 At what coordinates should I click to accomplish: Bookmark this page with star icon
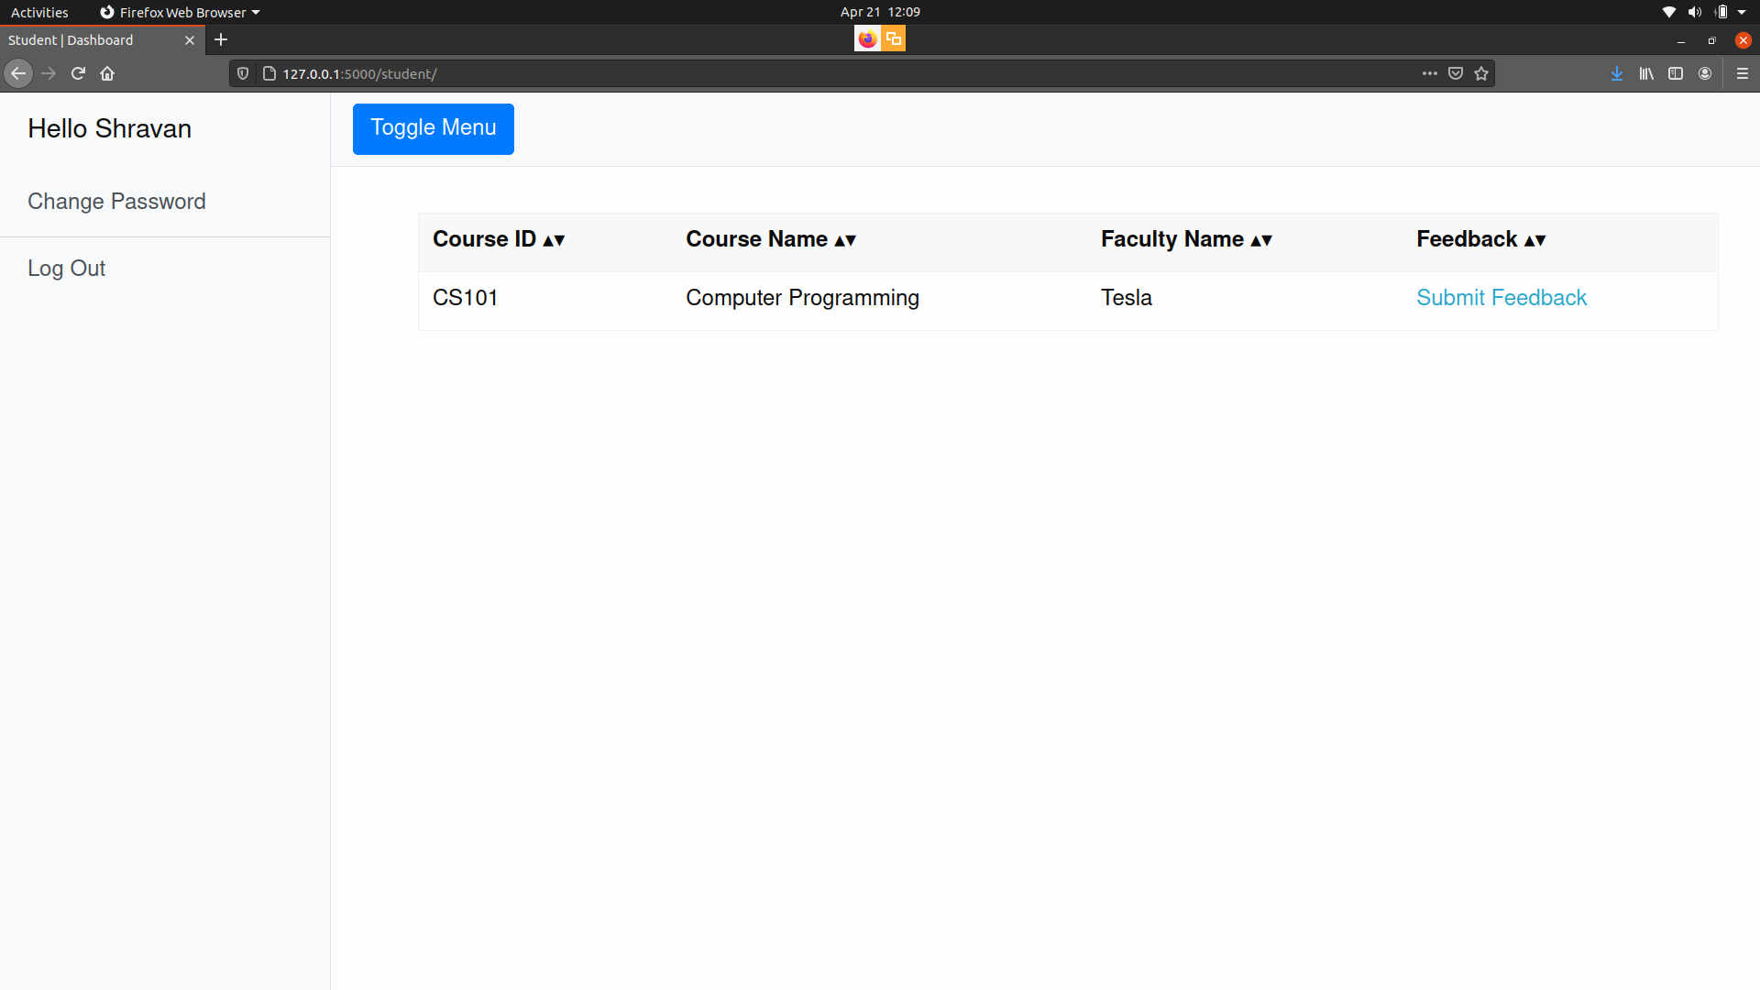[1481, 73]
